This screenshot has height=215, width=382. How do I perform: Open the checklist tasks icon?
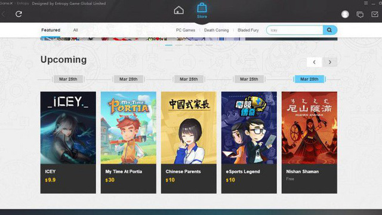click(375, 14)
